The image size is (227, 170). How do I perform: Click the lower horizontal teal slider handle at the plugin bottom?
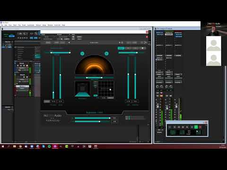[99, 121]
